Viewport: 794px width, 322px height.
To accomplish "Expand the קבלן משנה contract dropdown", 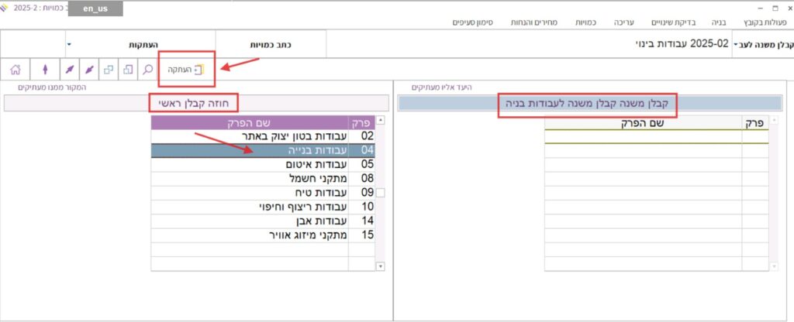I will pyautogui.click(x=736, y=45).
